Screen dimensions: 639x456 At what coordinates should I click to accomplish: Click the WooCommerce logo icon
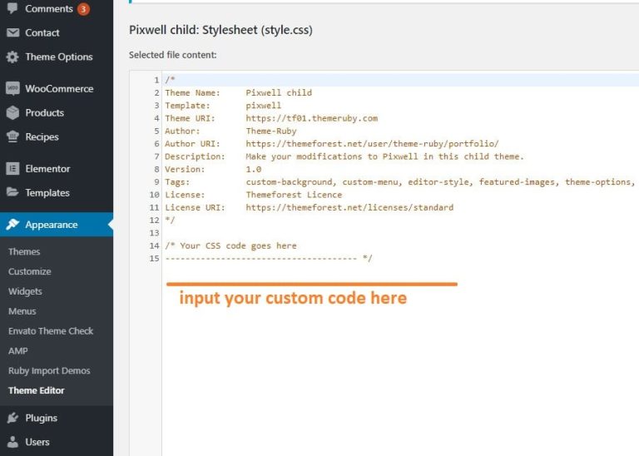(x=12, y=88)
